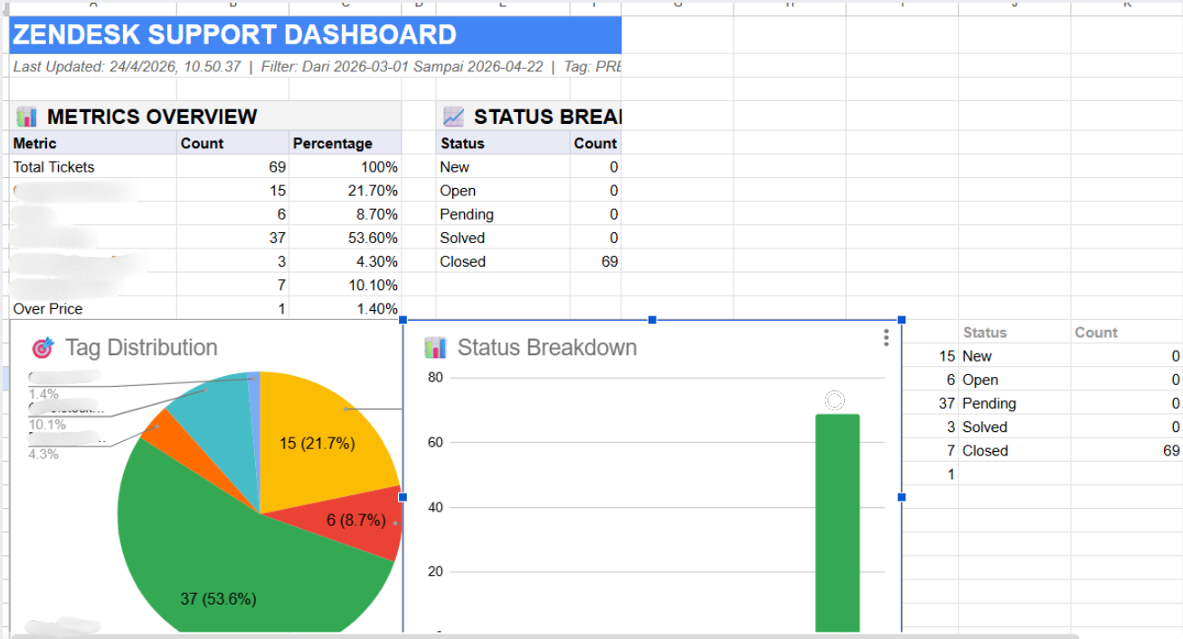The image size is (1183, 639).
Task: Select the 8.70% percentage cell
Action: pyautogui.click(x=345, y=214)
